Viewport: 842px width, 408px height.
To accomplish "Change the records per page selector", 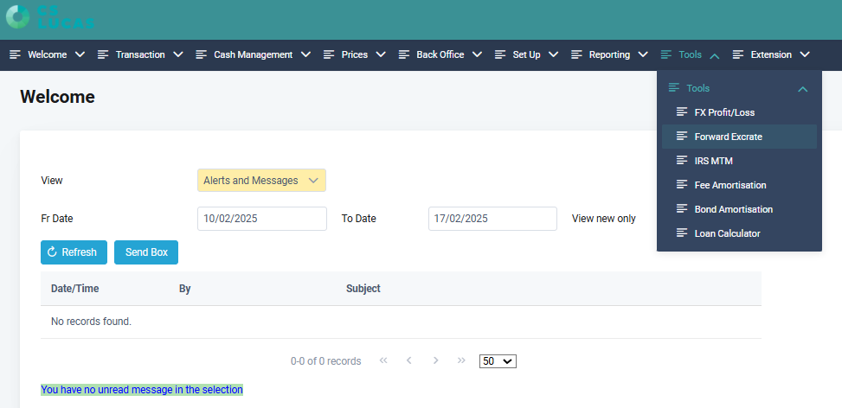I will point(498,361).
